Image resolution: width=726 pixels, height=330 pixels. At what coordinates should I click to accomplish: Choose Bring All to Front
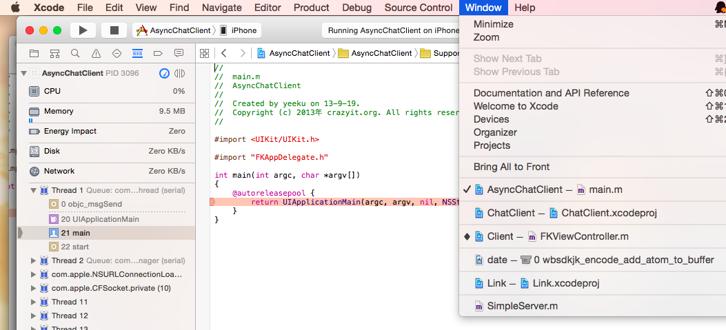click(x=593, y=167)
